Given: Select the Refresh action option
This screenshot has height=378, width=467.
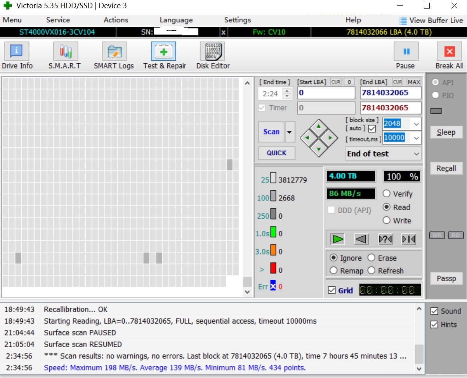Looking at the screenshot, I should 372,271.
